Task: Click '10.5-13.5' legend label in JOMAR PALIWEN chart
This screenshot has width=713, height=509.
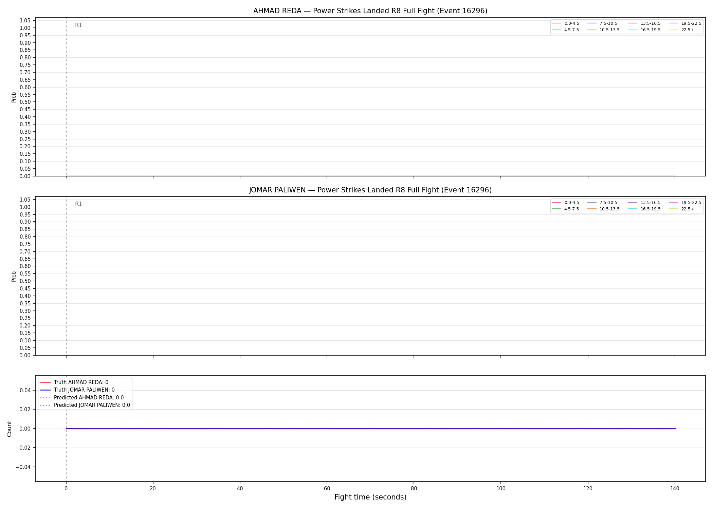Action: [609, 209]
